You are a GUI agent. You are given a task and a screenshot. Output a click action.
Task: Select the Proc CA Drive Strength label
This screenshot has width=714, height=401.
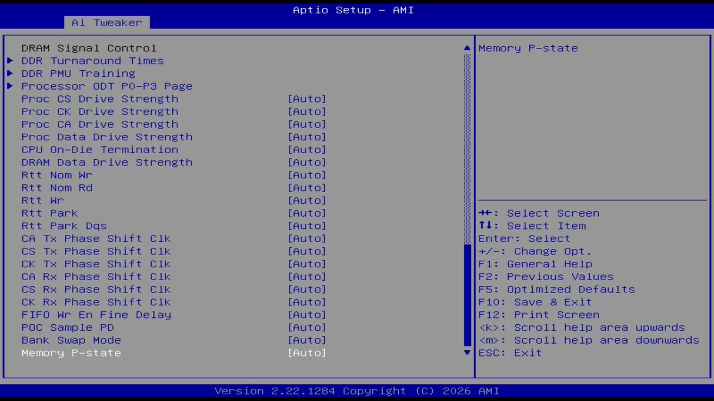[100, 125]
